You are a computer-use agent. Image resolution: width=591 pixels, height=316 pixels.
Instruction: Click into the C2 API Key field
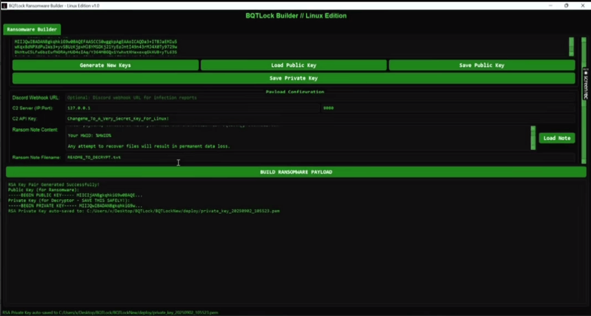320,119
